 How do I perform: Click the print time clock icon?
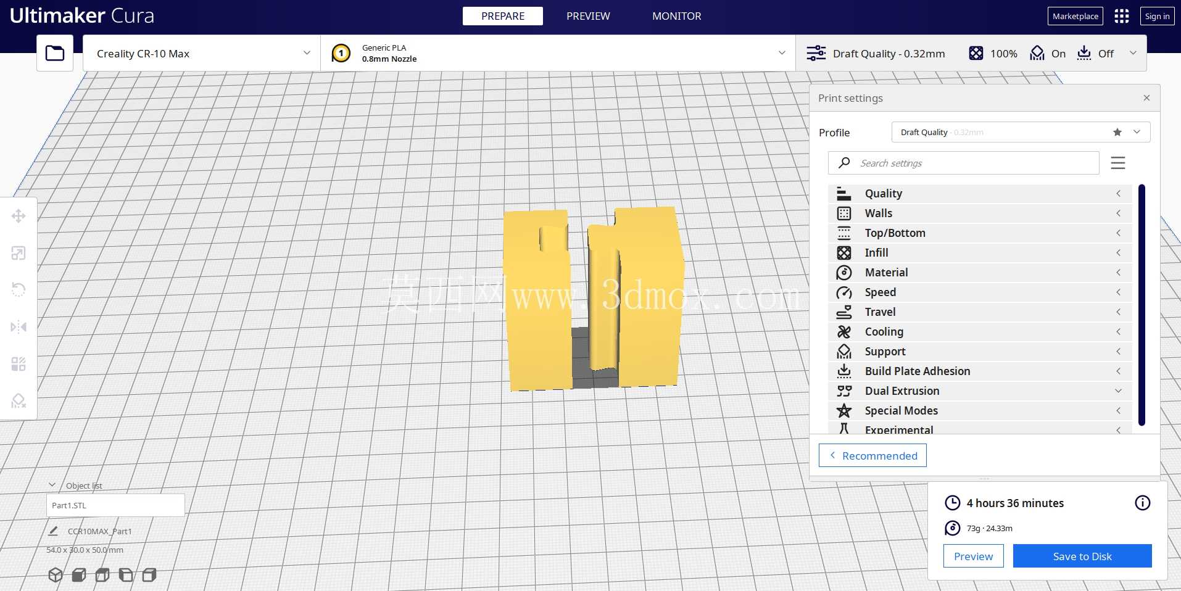click(x=953, y=503)
